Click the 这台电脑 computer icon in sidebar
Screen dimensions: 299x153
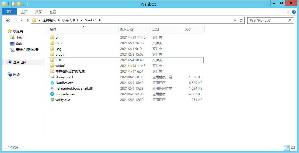[x=9, y=62]
